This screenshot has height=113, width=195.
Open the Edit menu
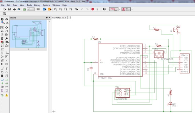pos(9,5)
